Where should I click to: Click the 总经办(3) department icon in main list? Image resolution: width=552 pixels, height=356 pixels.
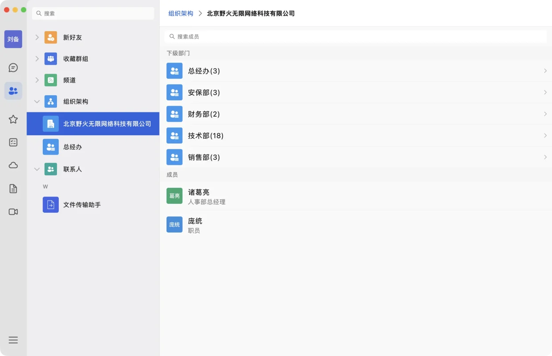pos(175,71)
